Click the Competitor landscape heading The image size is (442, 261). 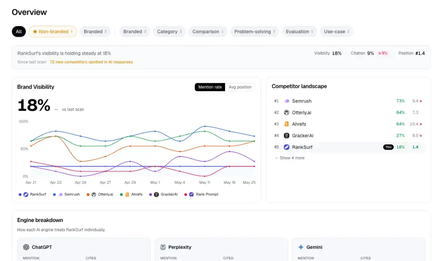(299, 86)
